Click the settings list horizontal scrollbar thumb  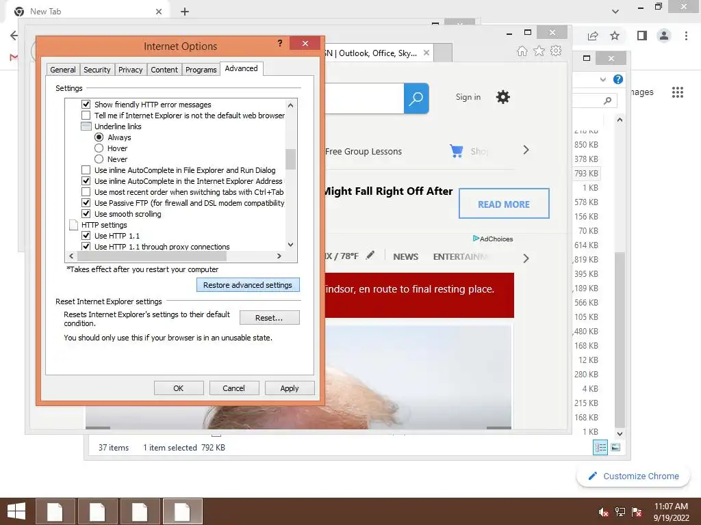click(x=152, y=256)
